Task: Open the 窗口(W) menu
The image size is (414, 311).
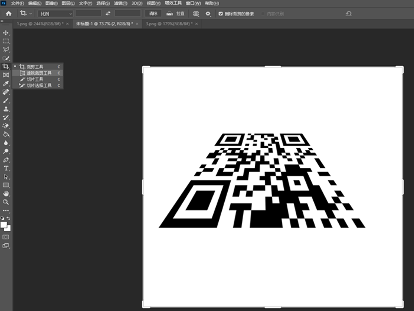Action: click(193, 3)
